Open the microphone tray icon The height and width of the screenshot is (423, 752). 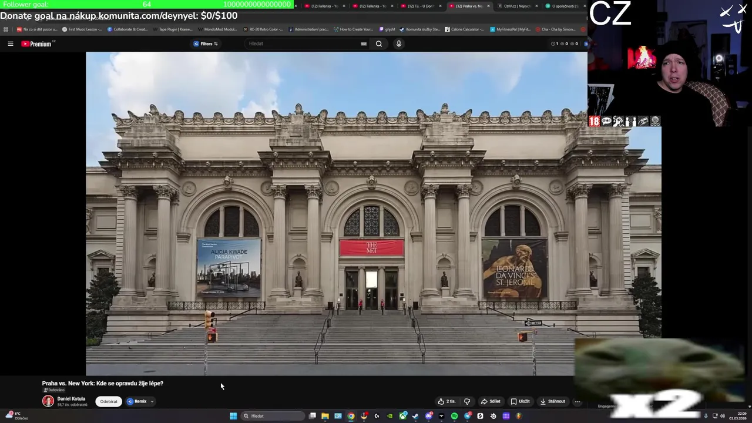tap(706, 416)
